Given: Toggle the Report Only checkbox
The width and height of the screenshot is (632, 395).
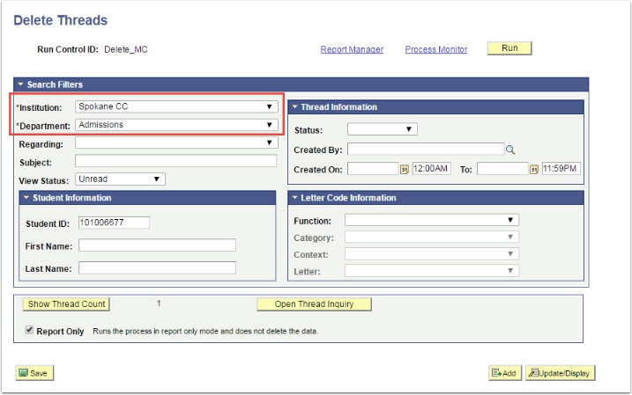Looking at the screenshot, I should [x=29, y=330].
